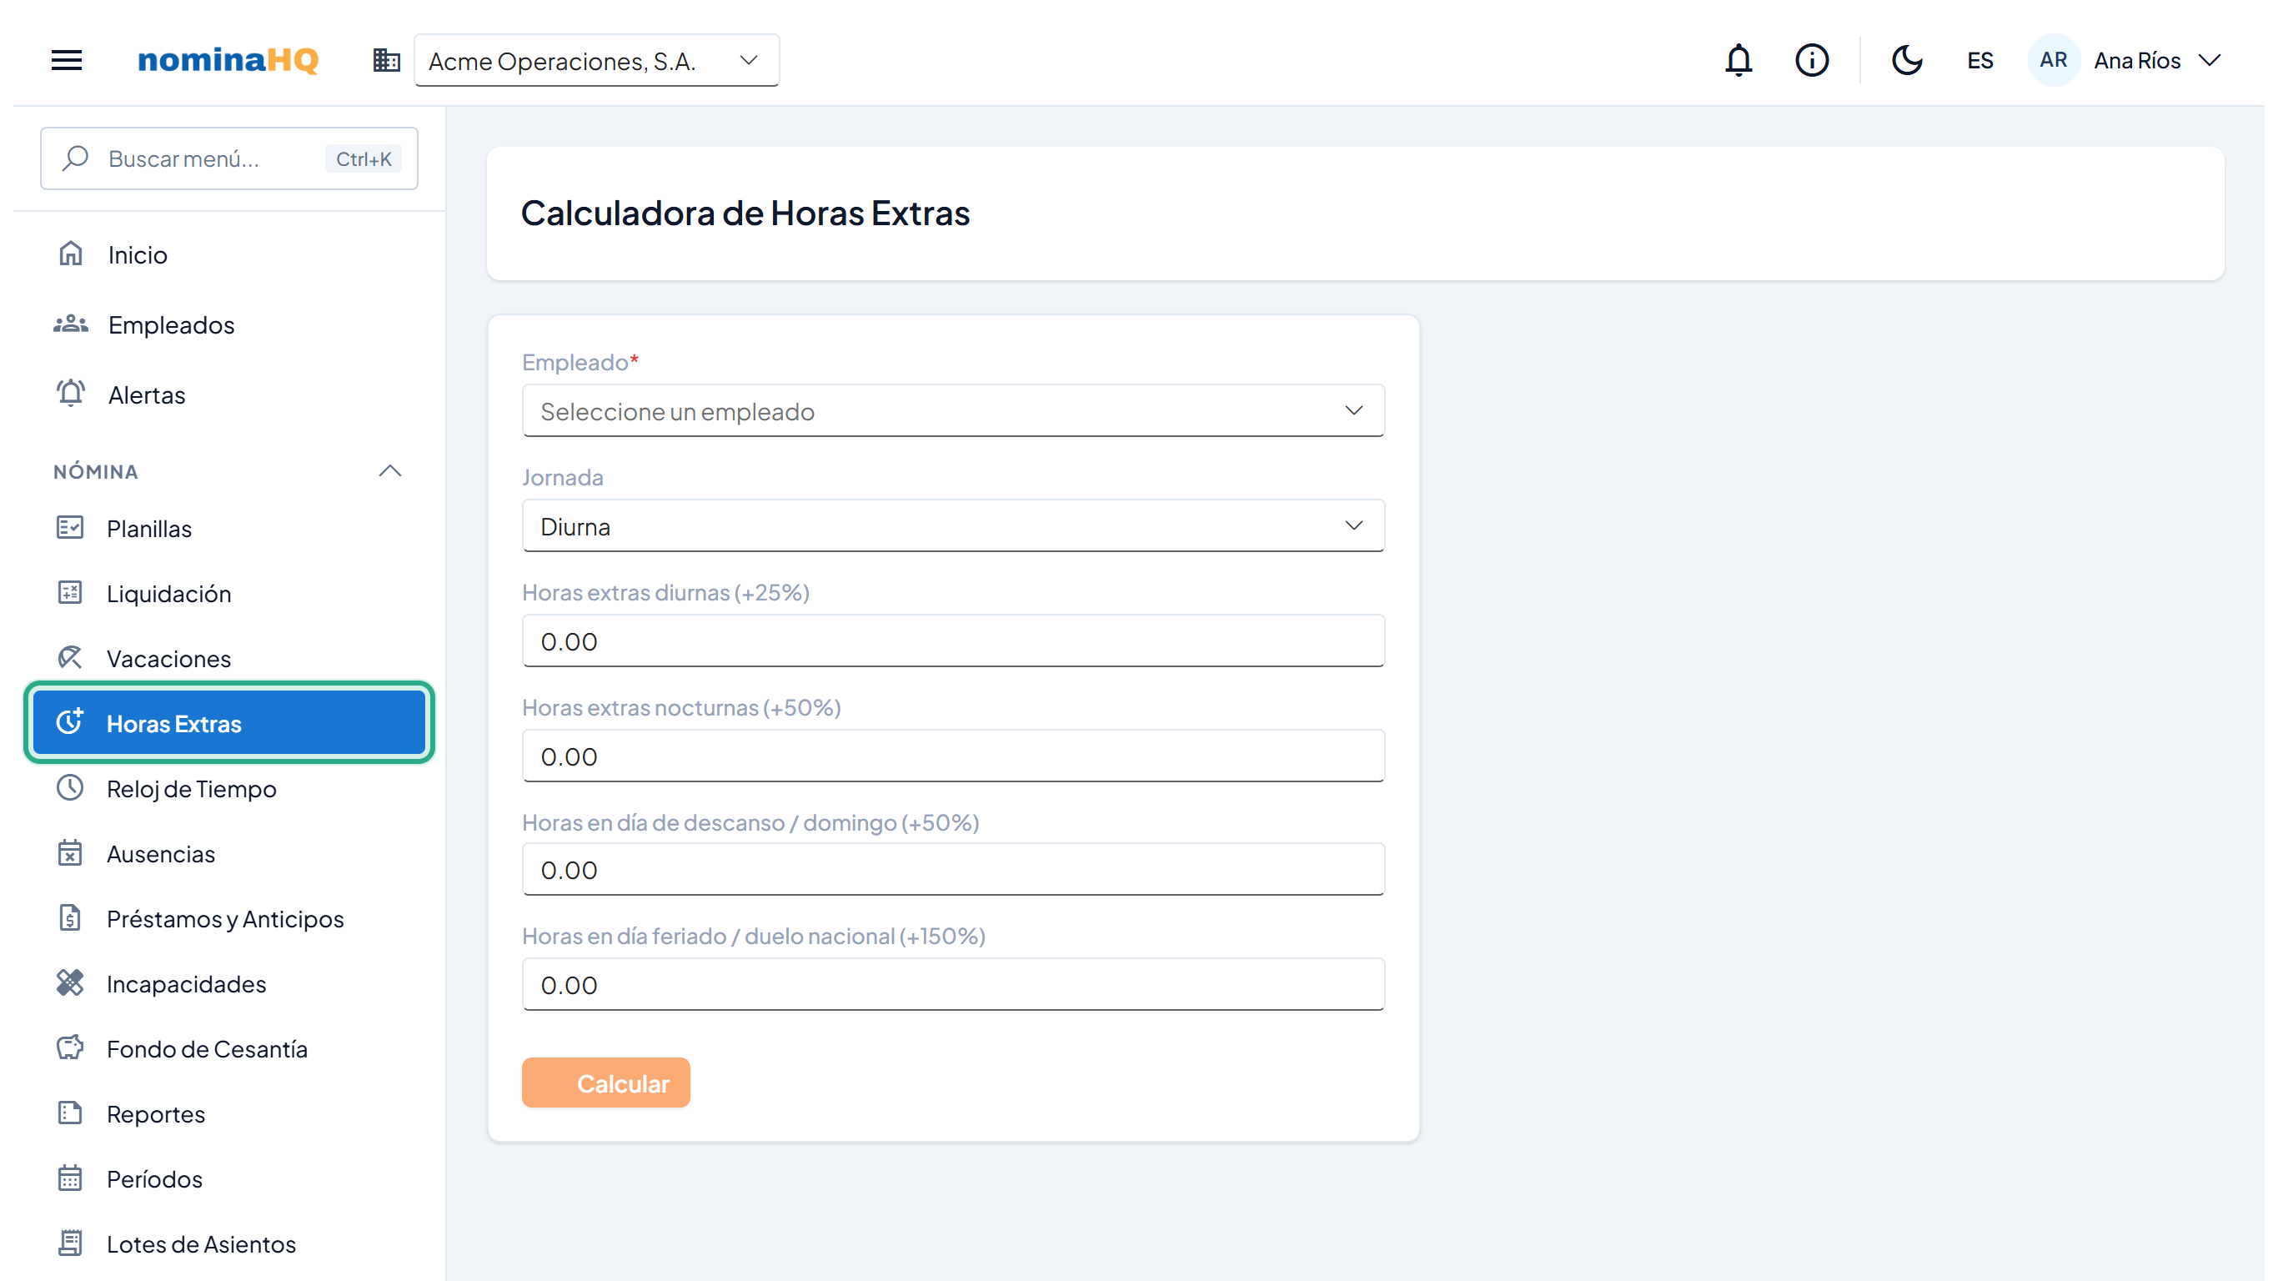The width and height of the screenshot is (2278, 1281).
Task: Click the nominaHQ logo
Action: 228,60
